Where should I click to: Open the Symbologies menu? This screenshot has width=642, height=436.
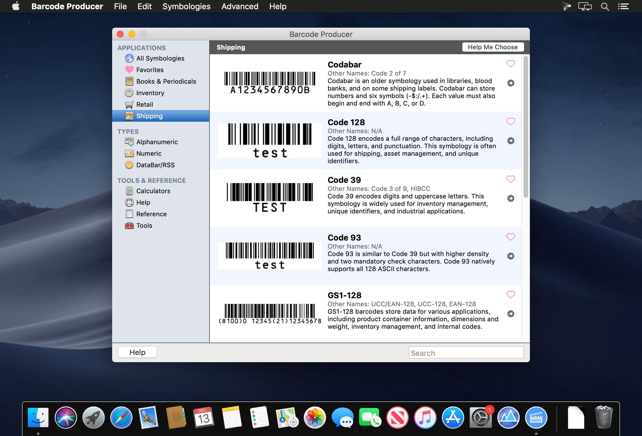(x=186, y=6)
